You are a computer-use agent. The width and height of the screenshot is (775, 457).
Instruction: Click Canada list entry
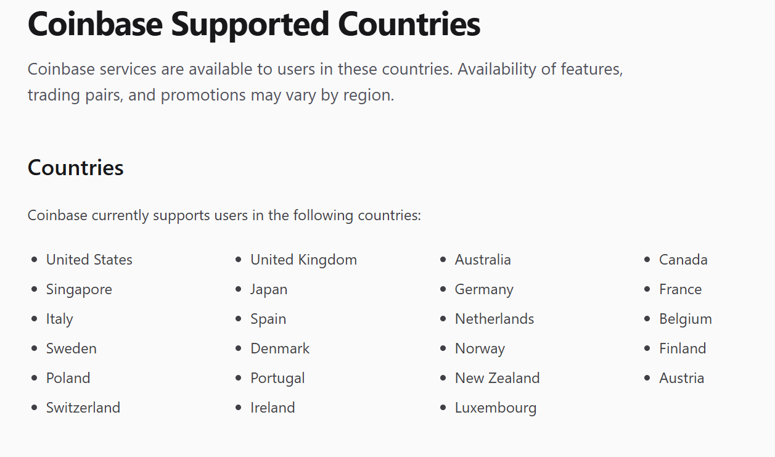tap(683, 260)
